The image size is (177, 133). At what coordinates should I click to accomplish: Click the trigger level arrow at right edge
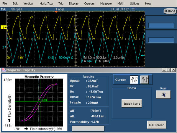pyautogui.click(x=143, y=55)
